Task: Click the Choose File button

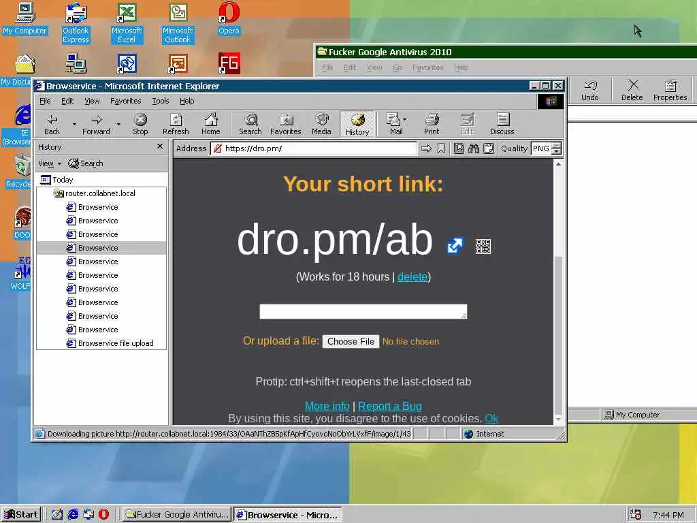Action: coord(351,342)
